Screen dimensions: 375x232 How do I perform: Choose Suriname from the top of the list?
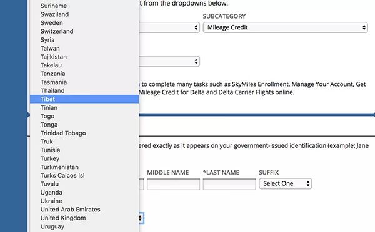click(x=84, y=6)
